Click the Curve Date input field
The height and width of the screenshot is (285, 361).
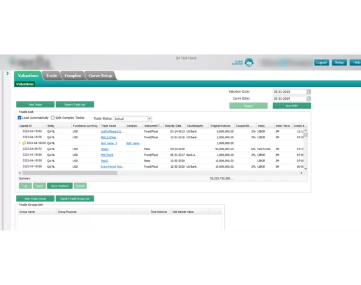pyautogui.click(x=290, y=99)
